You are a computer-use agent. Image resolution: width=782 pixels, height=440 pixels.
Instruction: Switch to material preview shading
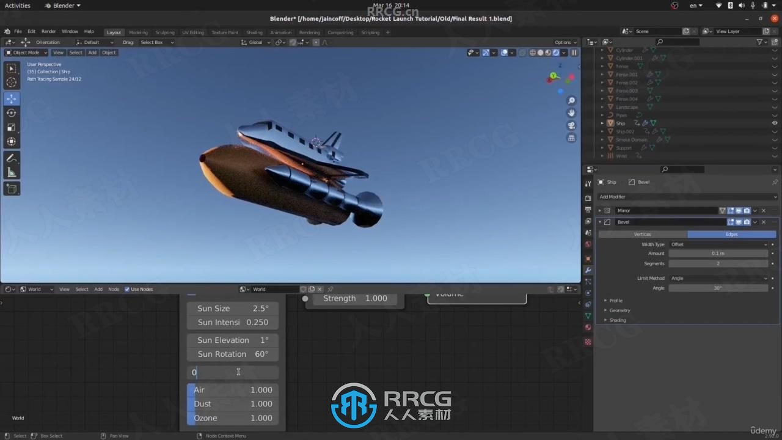(548, 53)
